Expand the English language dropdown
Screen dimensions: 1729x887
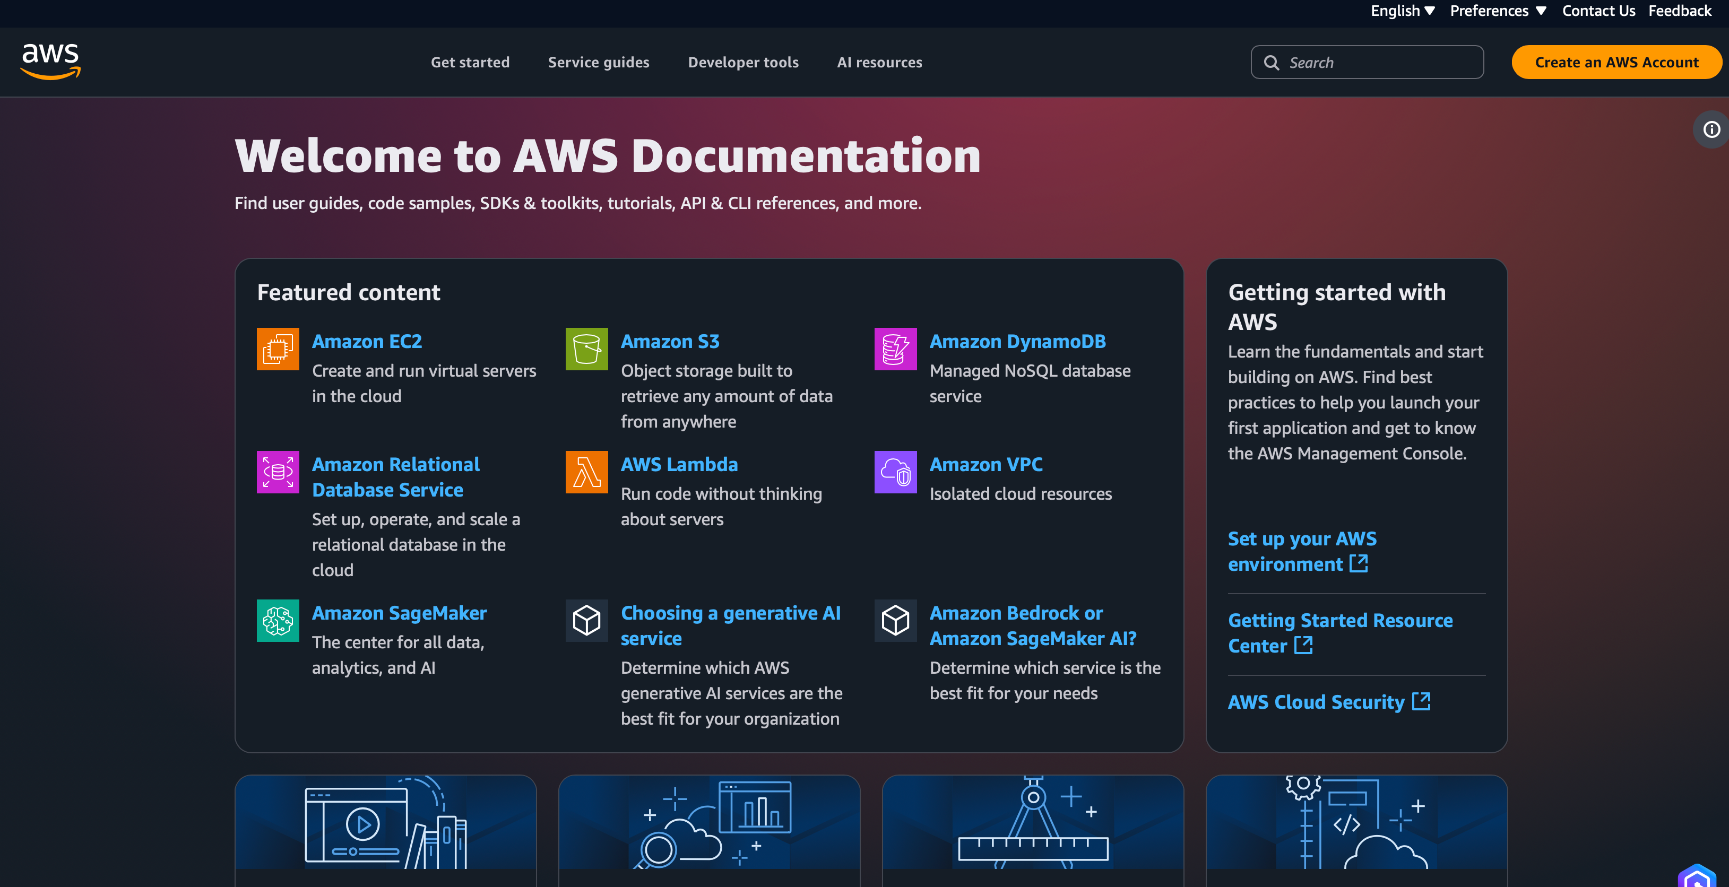(x=1402, y=11)
